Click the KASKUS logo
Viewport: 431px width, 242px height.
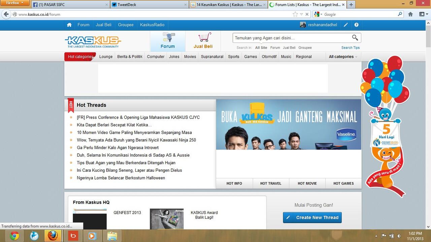[93, 42]
